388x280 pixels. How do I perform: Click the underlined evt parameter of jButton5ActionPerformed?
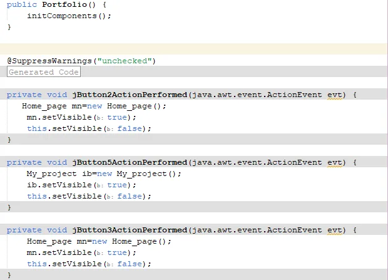coord(335,162)
